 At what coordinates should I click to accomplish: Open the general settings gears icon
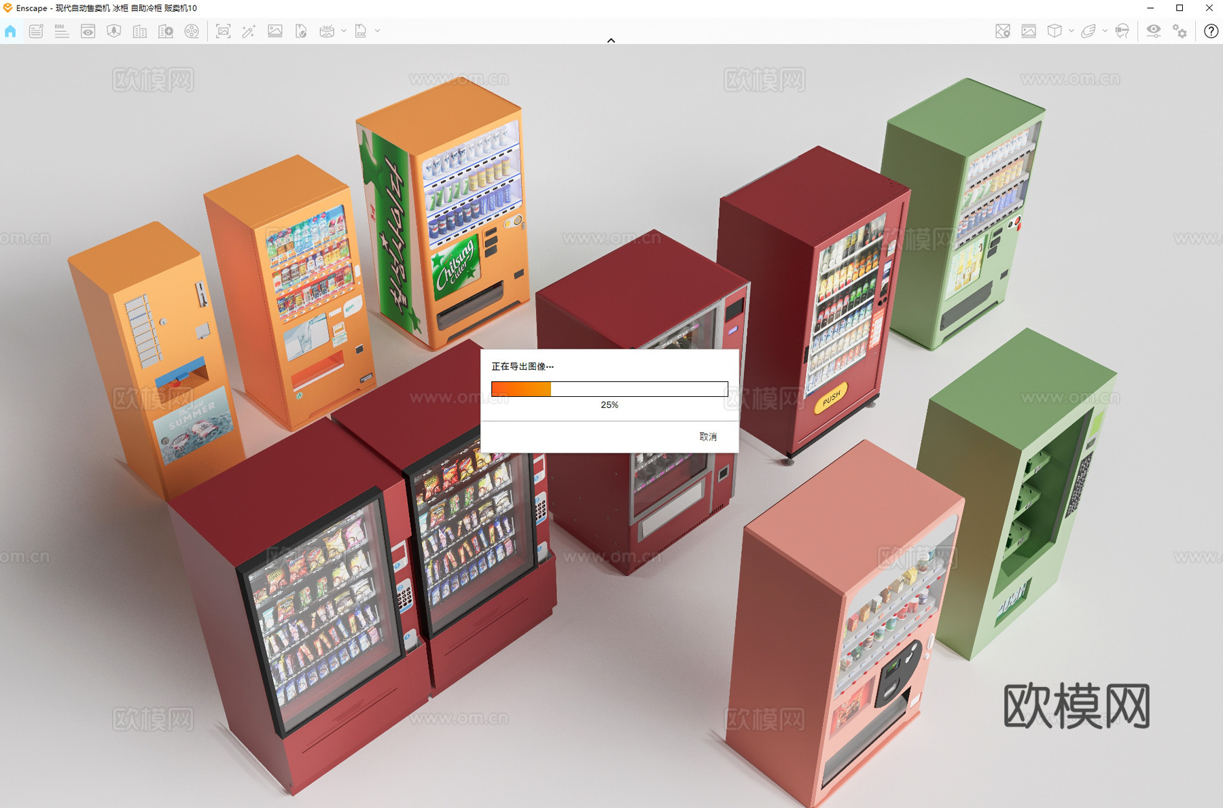pyautogui.click(x=1180, y=31)
